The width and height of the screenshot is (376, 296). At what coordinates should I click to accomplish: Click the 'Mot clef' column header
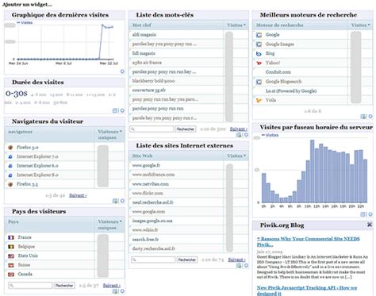[x=142, y=25]
